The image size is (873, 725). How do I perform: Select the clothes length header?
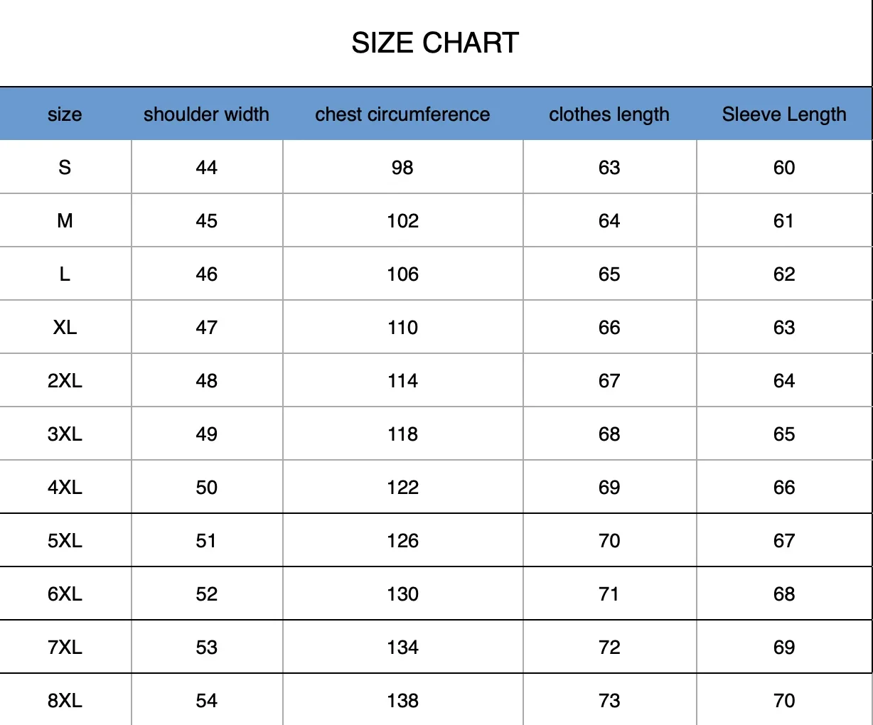click(609, 114)
